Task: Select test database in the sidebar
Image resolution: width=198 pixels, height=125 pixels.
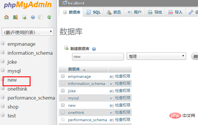Action: 12,116
